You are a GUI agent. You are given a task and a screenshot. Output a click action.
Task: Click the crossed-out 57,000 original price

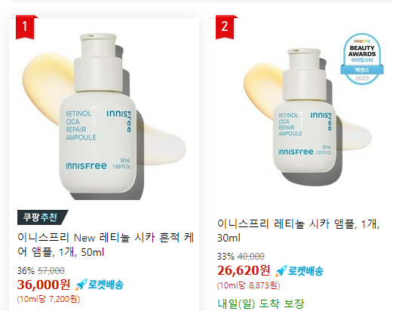pos(51,271)
